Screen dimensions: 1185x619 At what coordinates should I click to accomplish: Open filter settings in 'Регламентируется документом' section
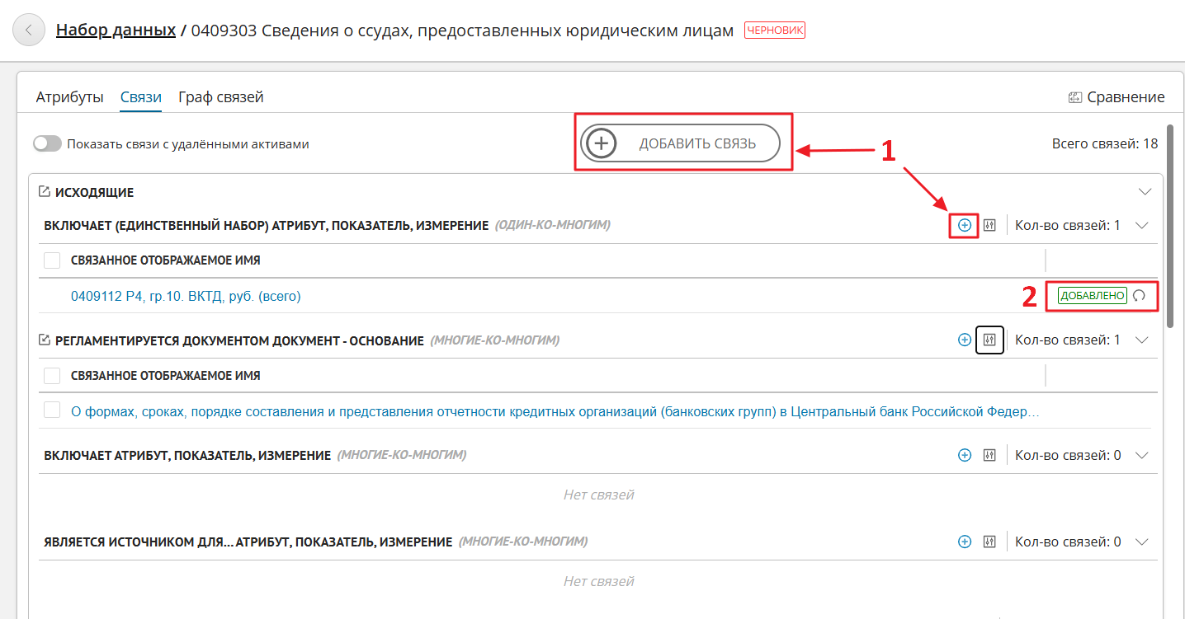(x=989, y=340)
